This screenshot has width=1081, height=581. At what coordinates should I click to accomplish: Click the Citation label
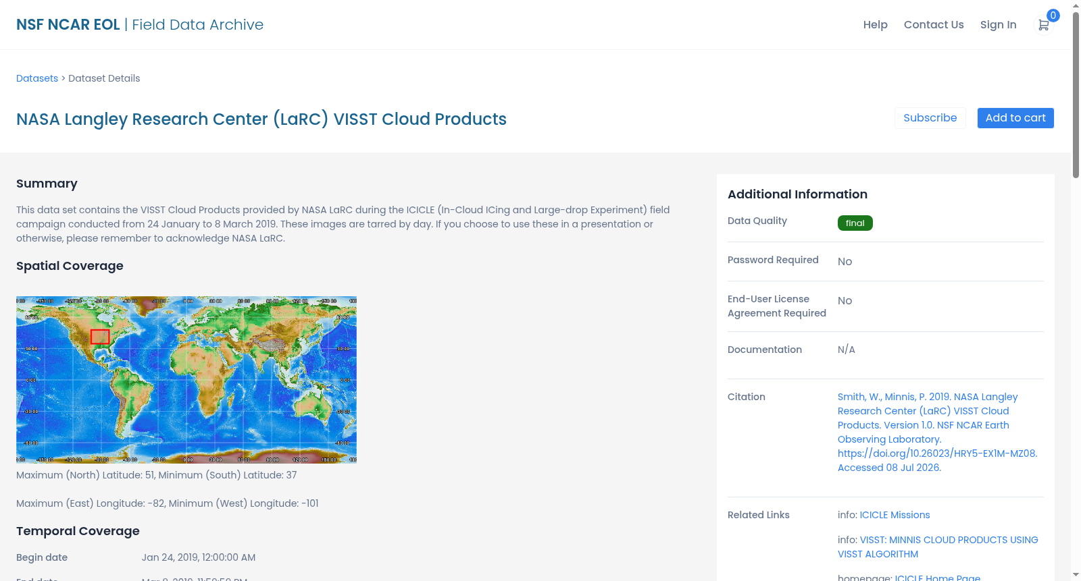[x=747, y=397]
